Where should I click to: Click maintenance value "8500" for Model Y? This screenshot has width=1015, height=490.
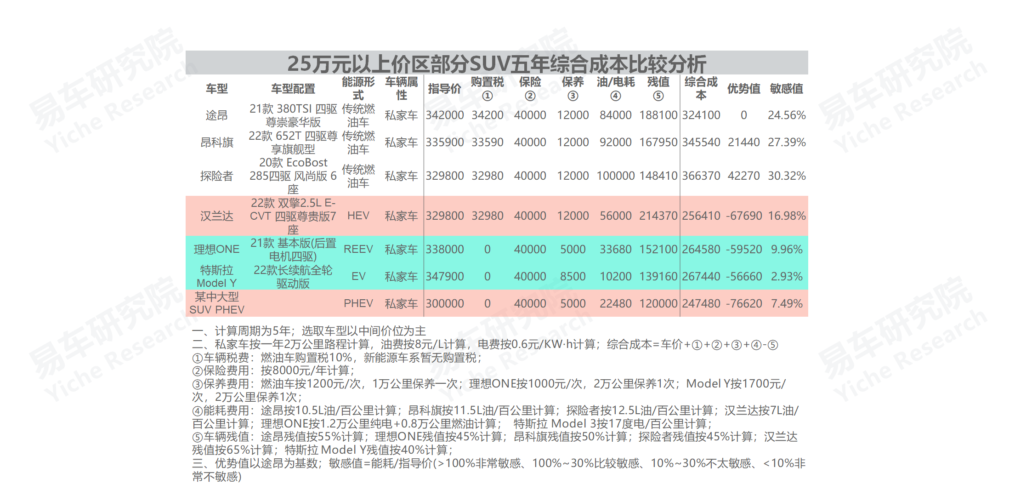(x=573, y=277)
